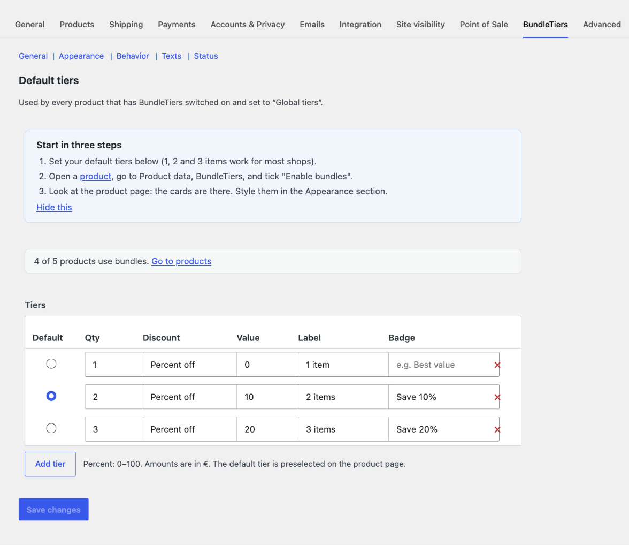The height and width of the screenshot is (545, 629).
Task: Open the General settings tab
Action: pos(30,25)
